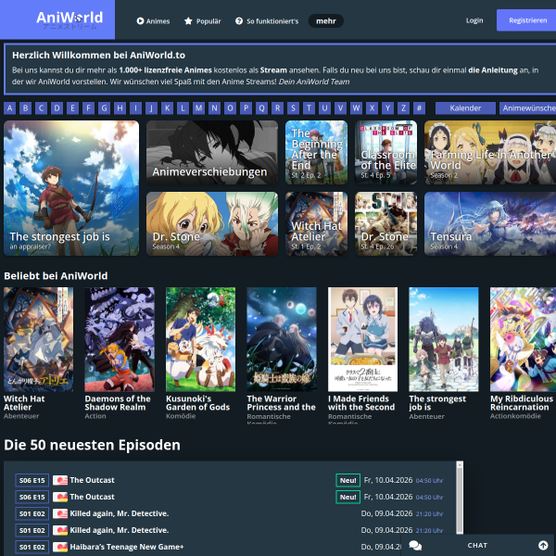Filter animes by letter A
This screenshot has width=556, height=556.
pyautogui.click(x=10, y=108)
